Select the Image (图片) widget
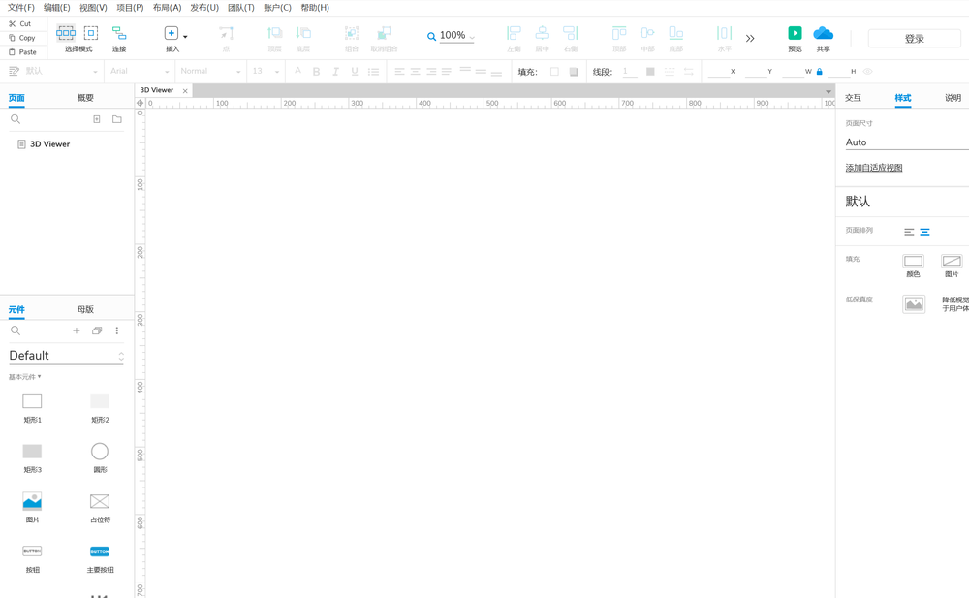This screenshot has height=598, width=969. coord(32,501)
